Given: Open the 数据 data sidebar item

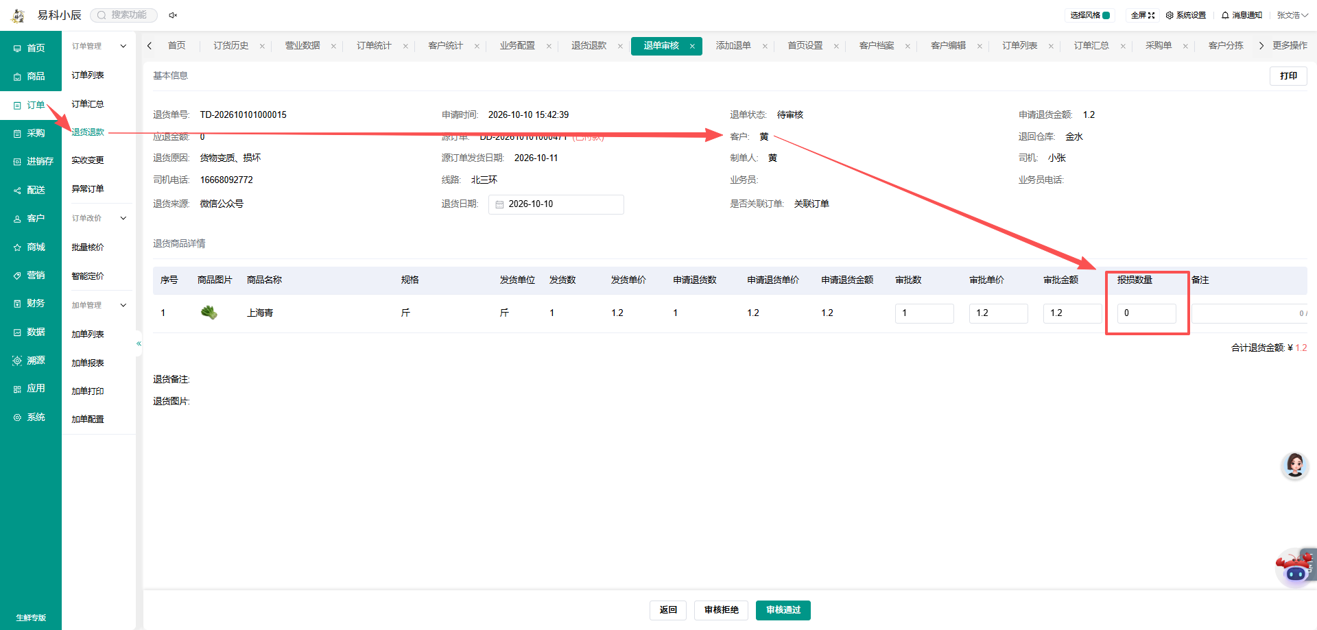Looking at the screenshot, I should 29,332.
